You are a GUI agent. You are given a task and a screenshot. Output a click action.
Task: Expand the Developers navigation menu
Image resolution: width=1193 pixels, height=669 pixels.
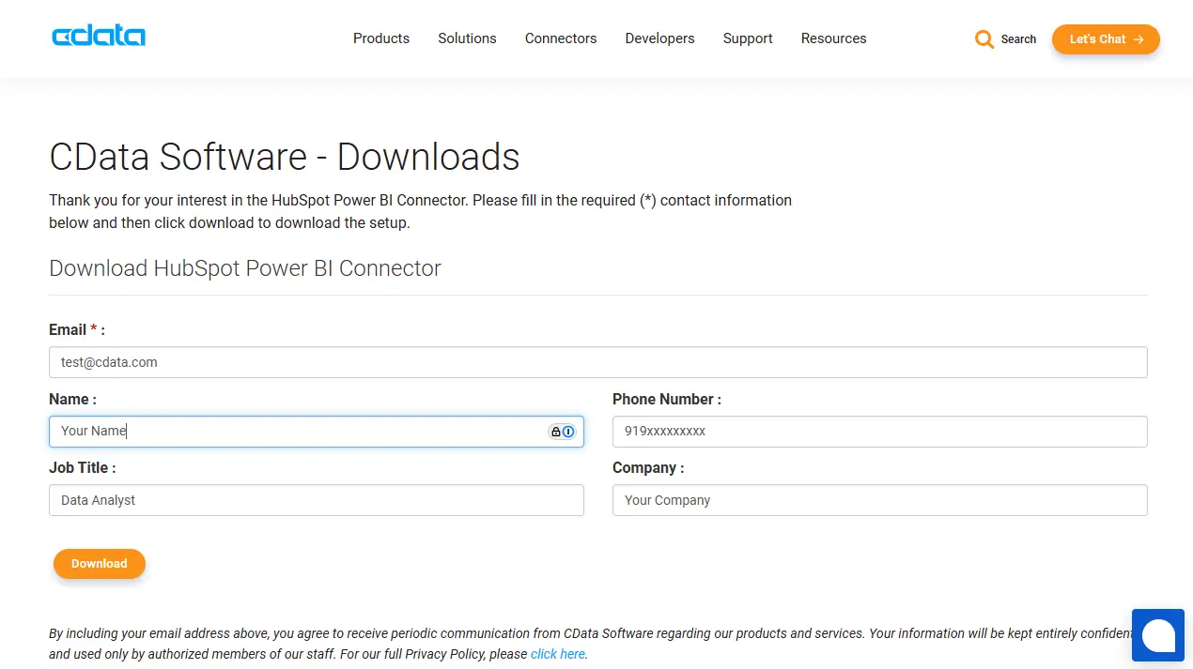[659, 38]
